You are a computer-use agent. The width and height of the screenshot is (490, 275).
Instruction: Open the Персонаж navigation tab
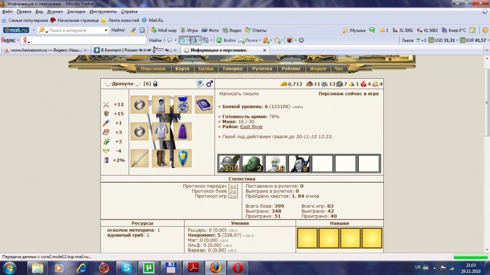coord(153,68)
